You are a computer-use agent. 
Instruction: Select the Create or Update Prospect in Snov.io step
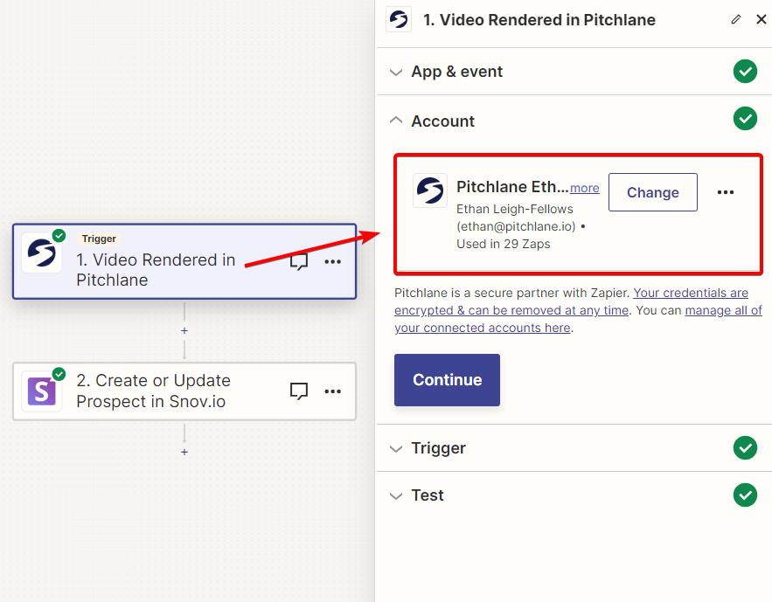tap(184, 391)
